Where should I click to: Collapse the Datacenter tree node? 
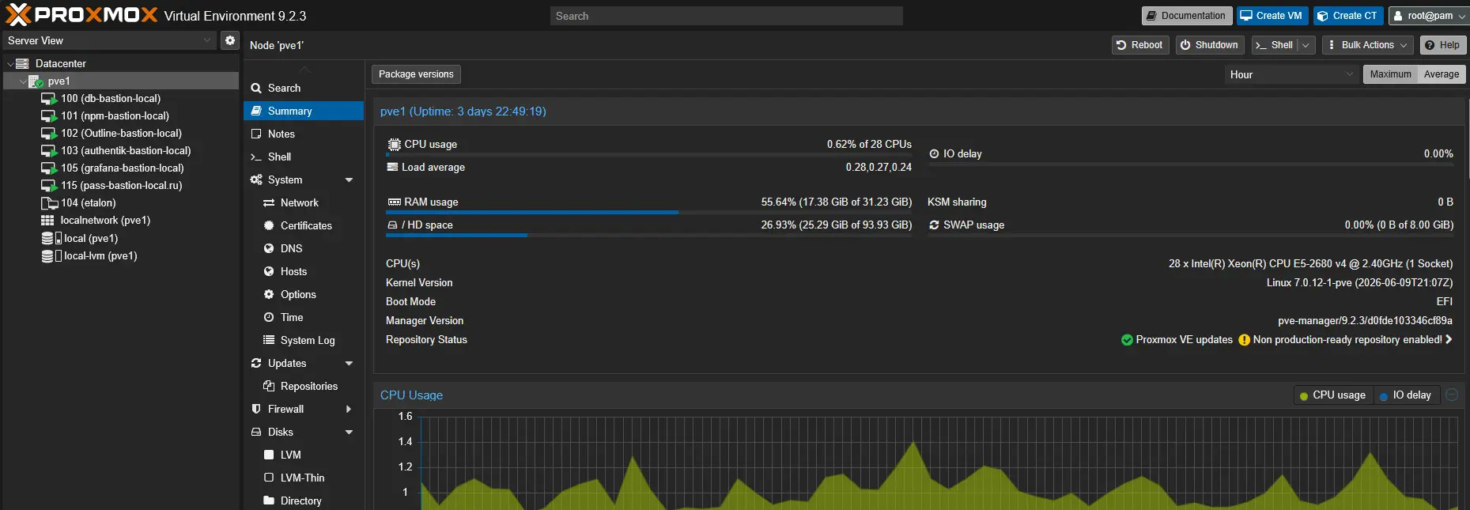coord(9,63)
